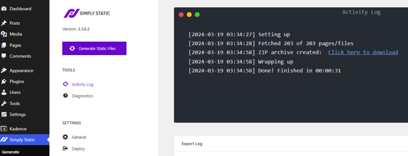Click the Posts pushpin icon
The width and height of the screenshot is (408, 156).
tap(4, 23)
